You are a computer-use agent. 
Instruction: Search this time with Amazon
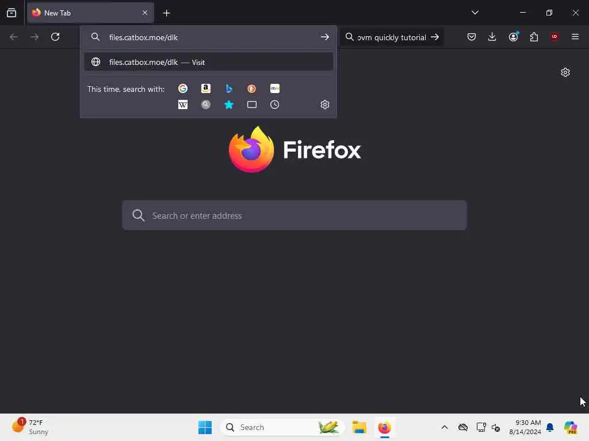pos(206,88)
